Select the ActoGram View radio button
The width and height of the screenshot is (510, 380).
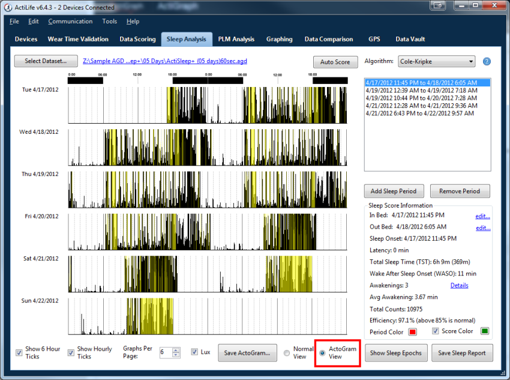[x=323, y=352]
